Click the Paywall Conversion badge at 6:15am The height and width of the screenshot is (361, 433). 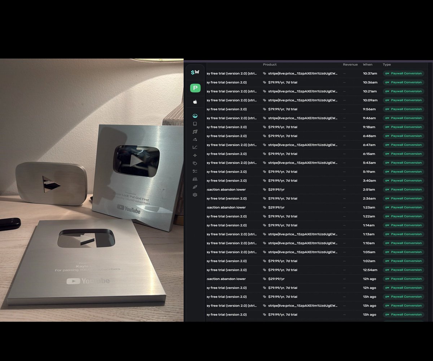point(403,154)
